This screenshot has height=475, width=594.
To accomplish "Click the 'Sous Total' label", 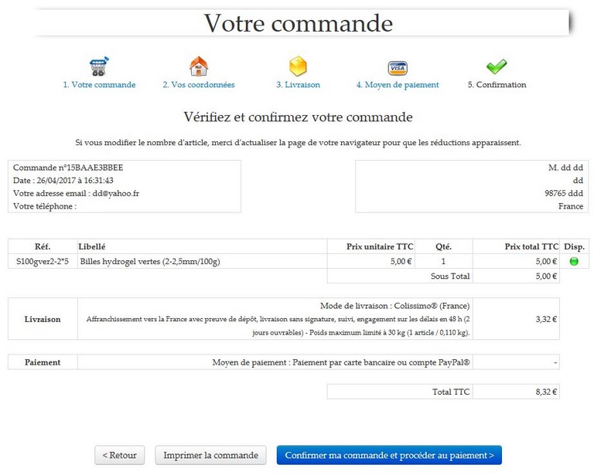I will pos(450,276).
